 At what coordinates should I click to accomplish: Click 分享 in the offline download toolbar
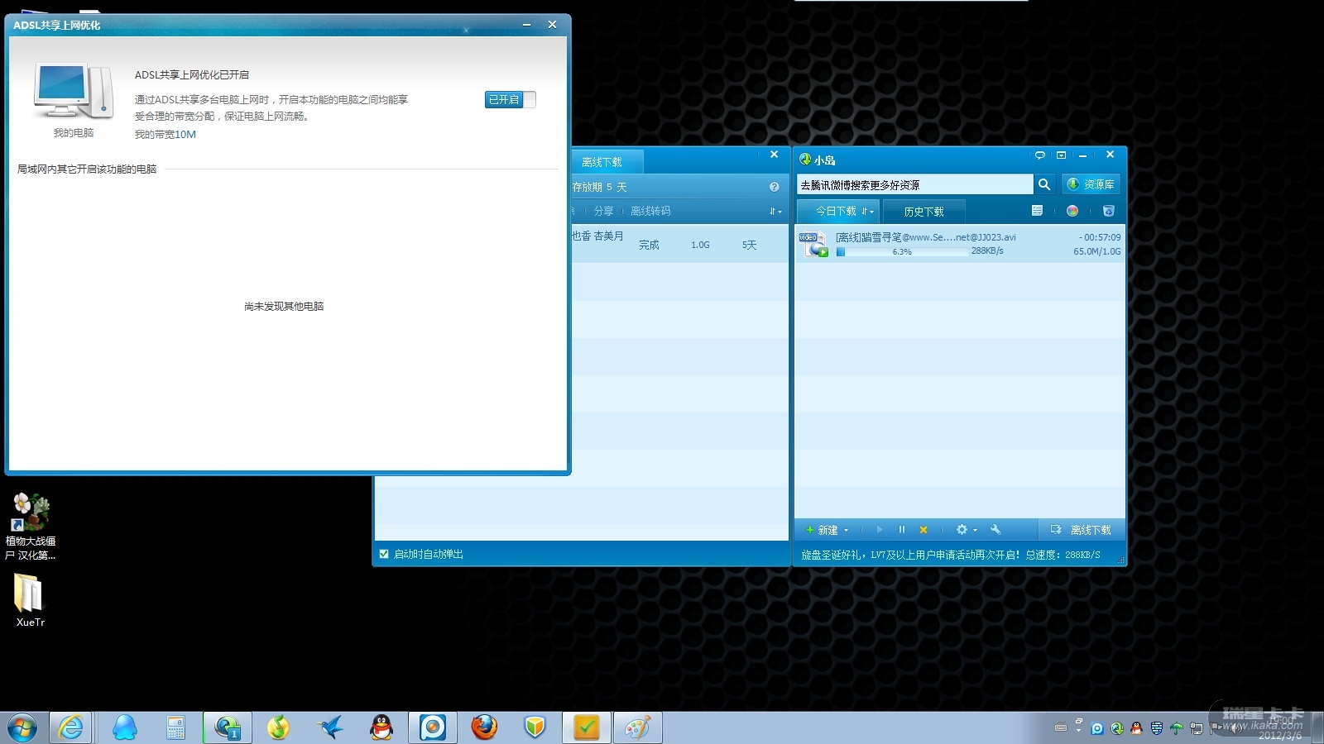604,211
